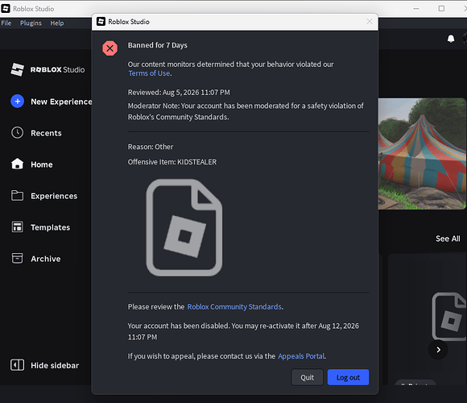Open the Archive box icon
Viewport: 467px width, 403px height.
(x=17, y=259)
